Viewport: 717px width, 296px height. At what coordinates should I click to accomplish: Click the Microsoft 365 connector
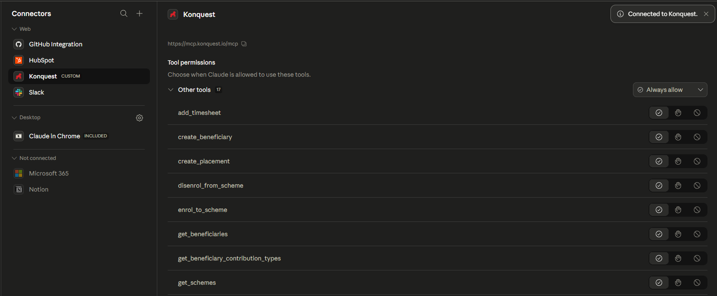coord(49,173)
